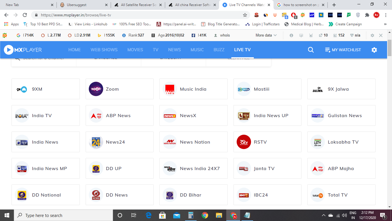The image size is (392, 221).
Task: Click the DD National logo
Action: click(22, 195)
